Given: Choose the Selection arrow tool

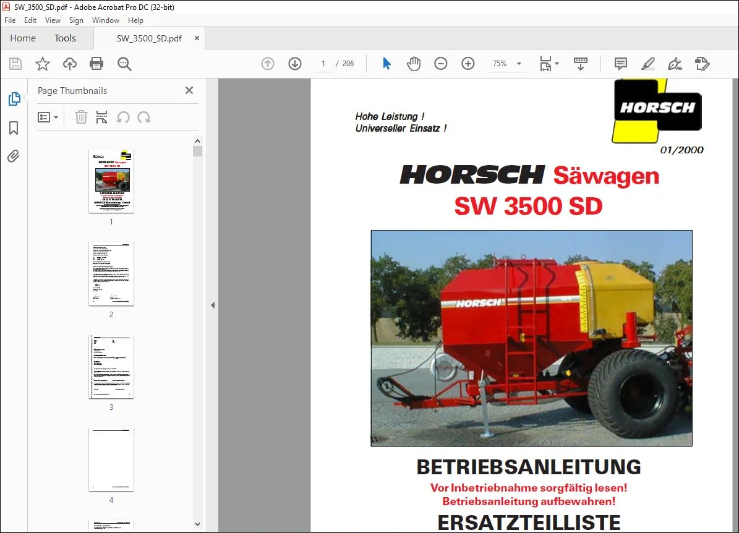Looking at the screenshot, I should pos(387,64).
